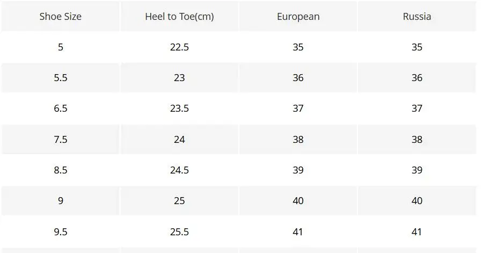The width and height of the screenshot is (483, 253).
Task: Click the Heel to Toe(cm) header
Action: click(179, 17)
